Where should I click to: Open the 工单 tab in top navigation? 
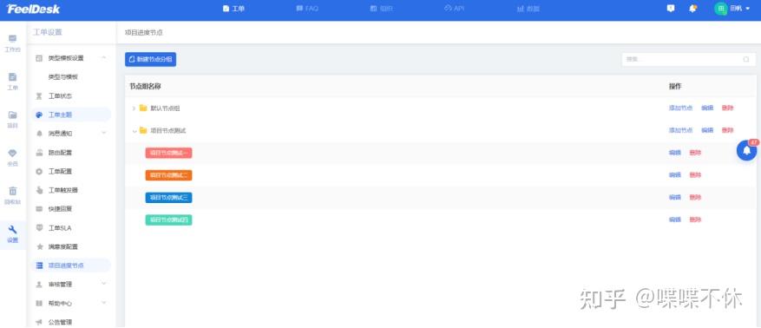pyautogui.click(x=233, y=9)
